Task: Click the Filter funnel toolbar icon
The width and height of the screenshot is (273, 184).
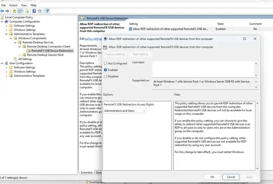Action: [x=47, y=11]
